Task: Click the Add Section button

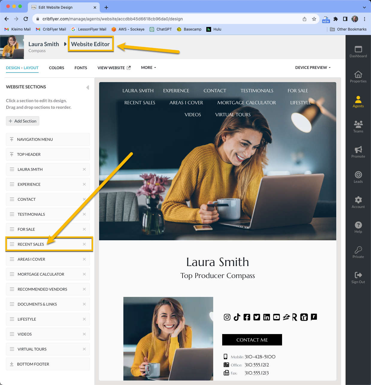Action: [x=22, y=121]
